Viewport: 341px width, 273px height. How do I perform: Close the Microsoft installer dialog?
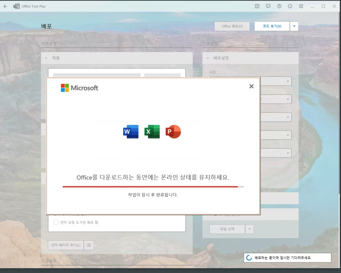pos(251,86)
